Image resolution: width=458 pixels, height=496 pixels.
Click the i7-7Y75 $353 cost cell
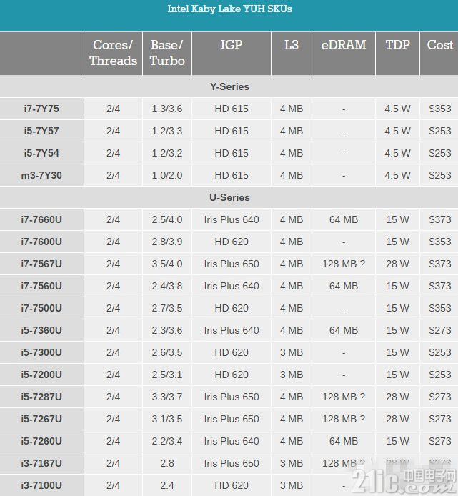point(440,109)
